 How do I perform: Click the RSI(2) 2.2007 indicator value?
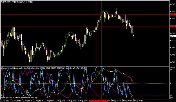point(51,68)
